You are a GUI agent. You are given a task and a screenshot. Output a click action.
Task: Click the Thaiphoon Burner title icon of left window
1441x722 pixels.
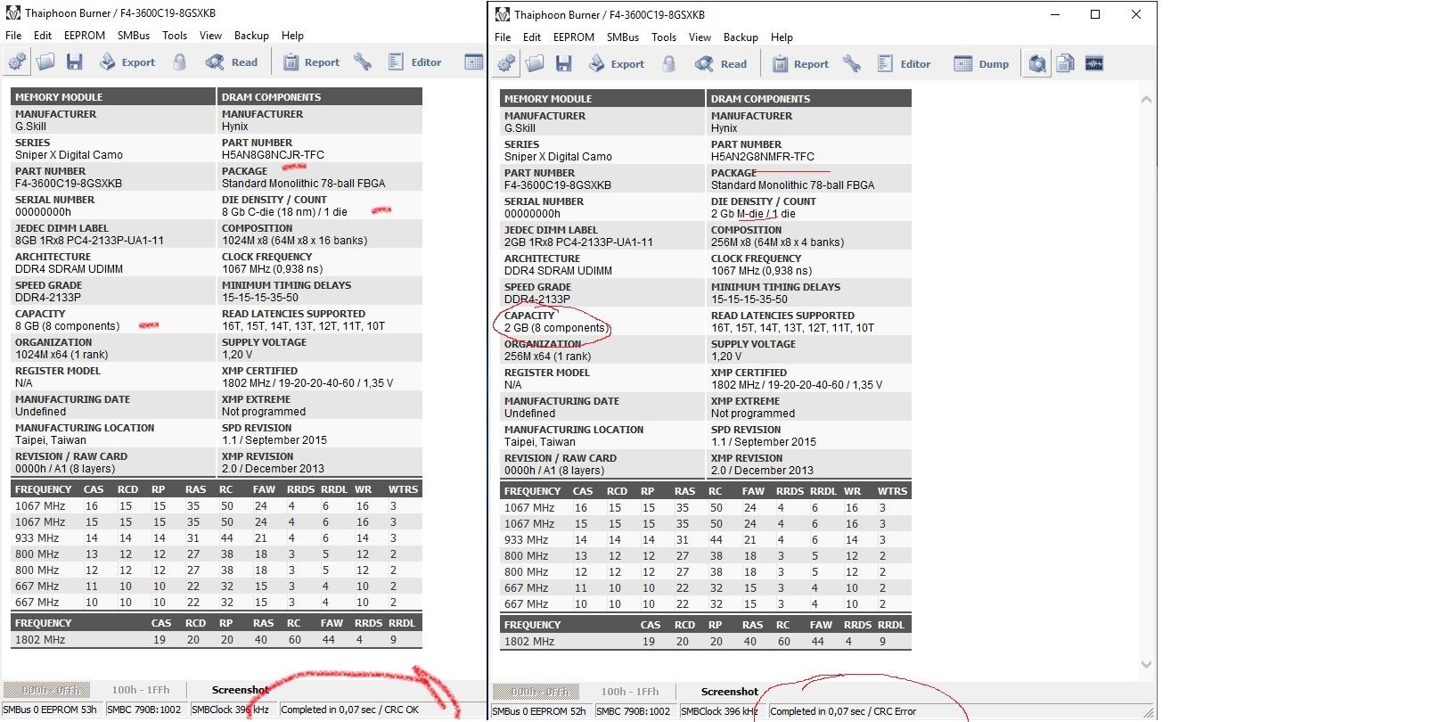12,12
